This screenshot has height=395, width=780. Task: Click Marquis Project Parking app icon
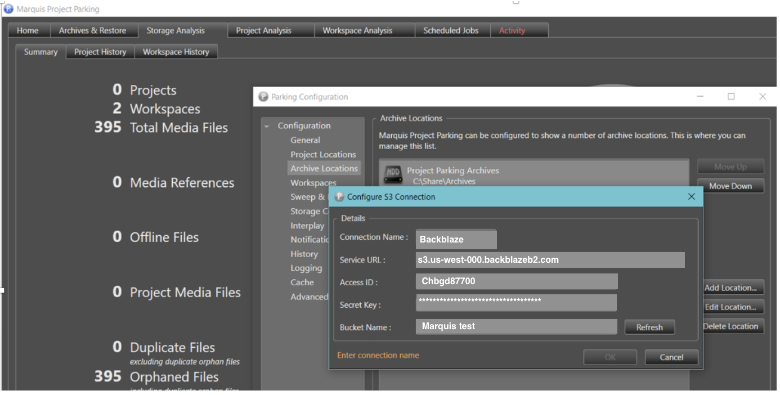[8, 8]
